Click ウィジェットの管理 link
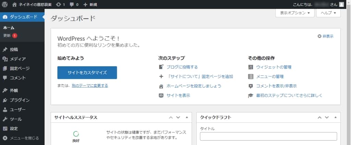Viewport: 351px width, 145px height. click(274, 67)
